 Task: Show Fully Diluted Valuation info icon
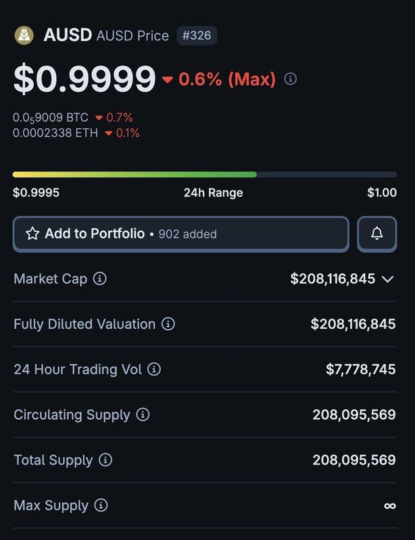tap(168, 324)
